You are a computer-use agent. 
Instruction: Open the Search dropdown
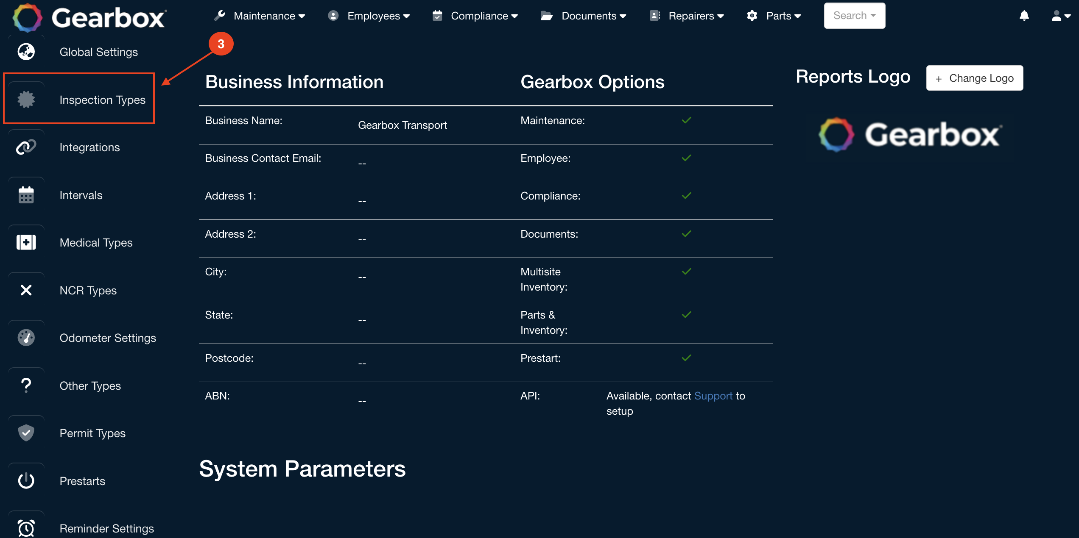[x=854, y=16]
